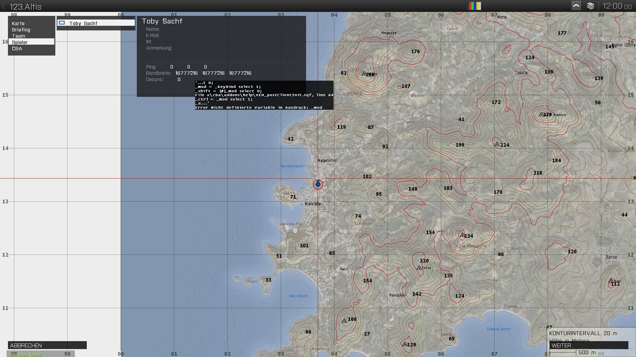Click the 12:00 clock display
The image size is (636, 357).
617,6
